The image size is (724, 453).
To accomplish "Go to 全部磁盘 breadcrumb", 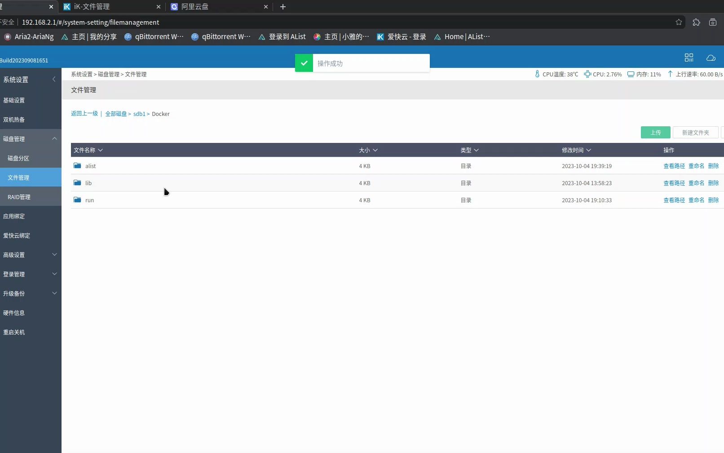I will tap(116, 114).
